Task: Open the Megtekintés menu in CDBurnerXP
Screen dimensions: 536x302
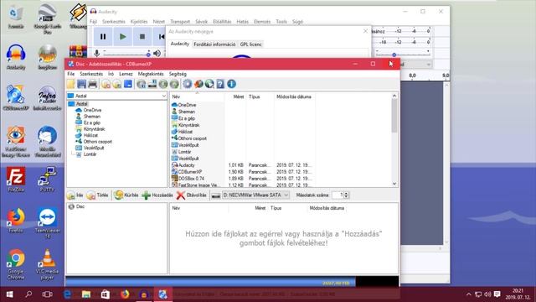Action: pos(151,74)
